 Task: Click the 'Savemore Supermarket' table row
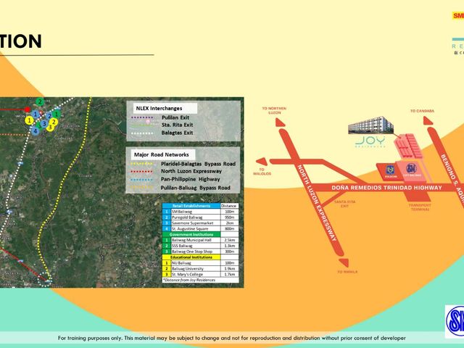pyautogui.click(x=200, y=223)
